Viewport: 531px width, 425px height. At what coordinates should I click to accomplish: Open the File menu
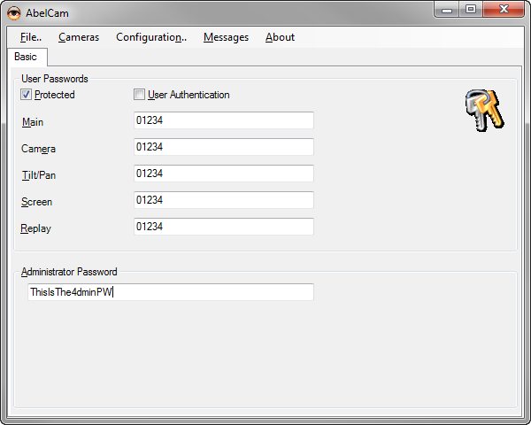tap(30, 37)
